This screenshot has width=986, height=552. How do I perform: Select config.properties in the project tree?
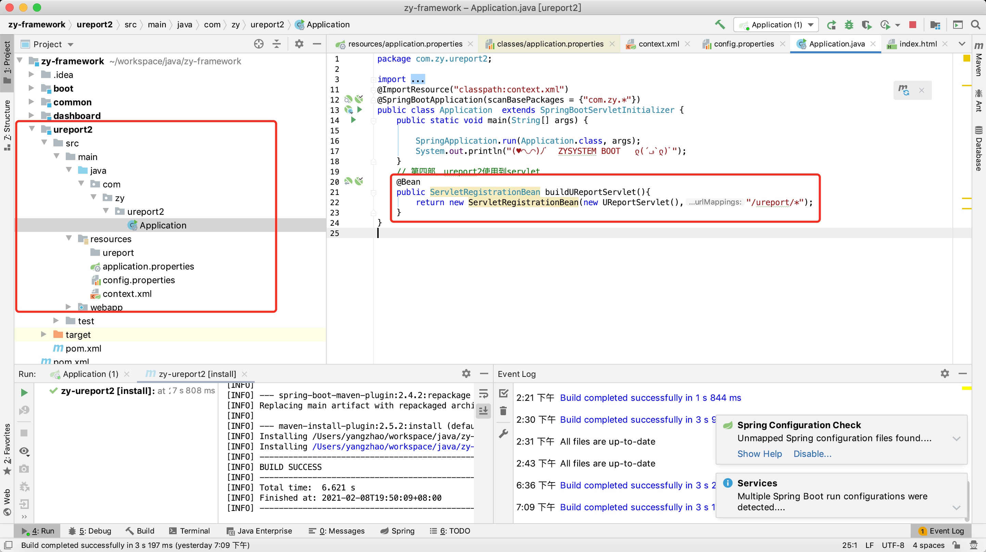click(x=139, y=280)
